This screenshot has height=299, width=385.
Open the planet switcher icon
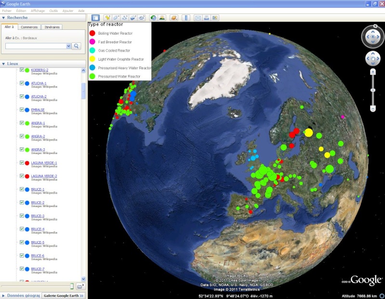click(x=174, y=18)
